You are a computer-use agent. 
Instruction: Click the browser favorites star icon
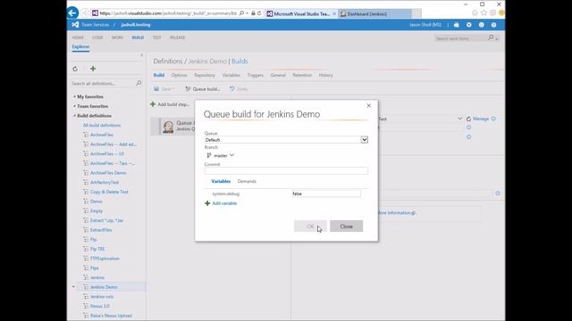484,13
